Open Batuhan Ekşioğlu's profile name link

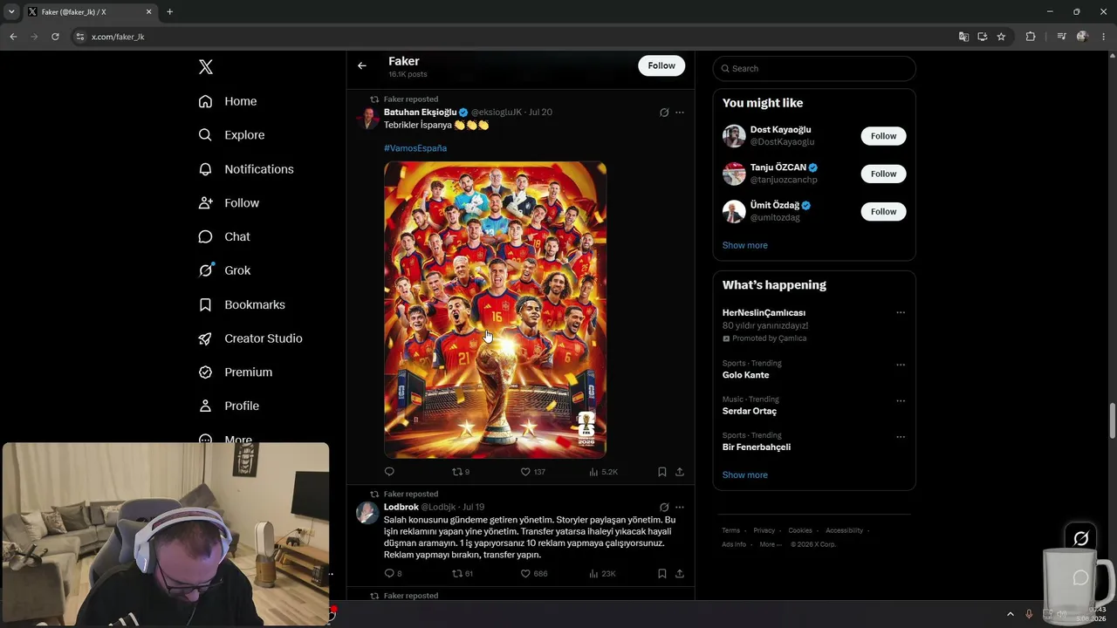[421, 113]
